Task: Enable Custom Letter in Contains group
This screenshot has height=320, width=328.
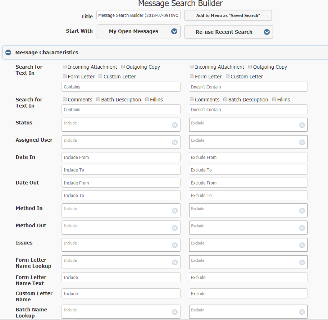Action: click(100, 76)
